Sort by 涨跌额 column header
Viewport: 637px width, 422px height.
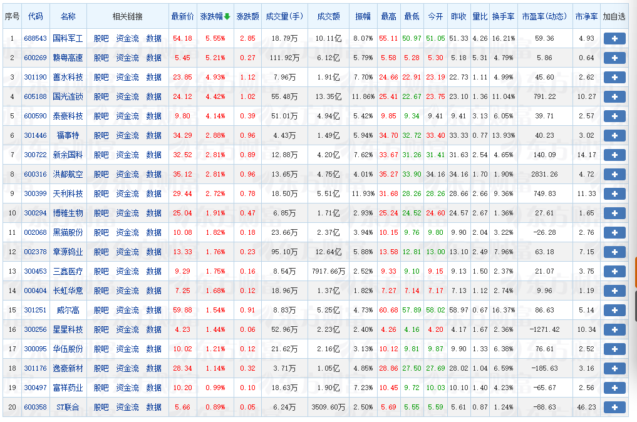pos(247,17)
